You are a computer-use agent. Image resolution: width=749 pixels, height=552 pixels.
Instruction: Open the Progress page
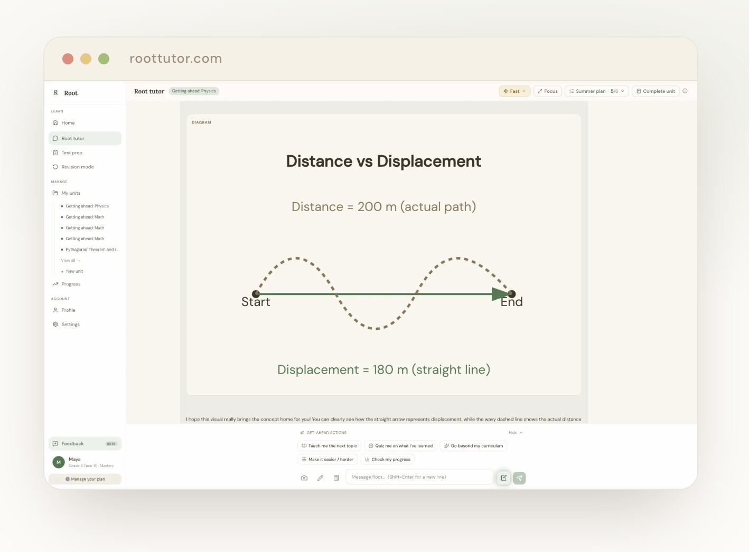point(85,284)
